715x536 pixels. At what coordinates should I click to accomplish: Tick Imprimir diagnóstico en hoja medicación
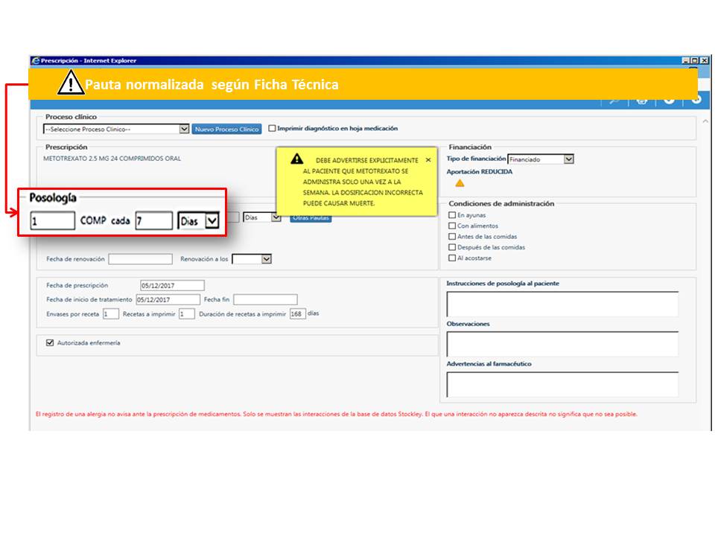point(272,128)
